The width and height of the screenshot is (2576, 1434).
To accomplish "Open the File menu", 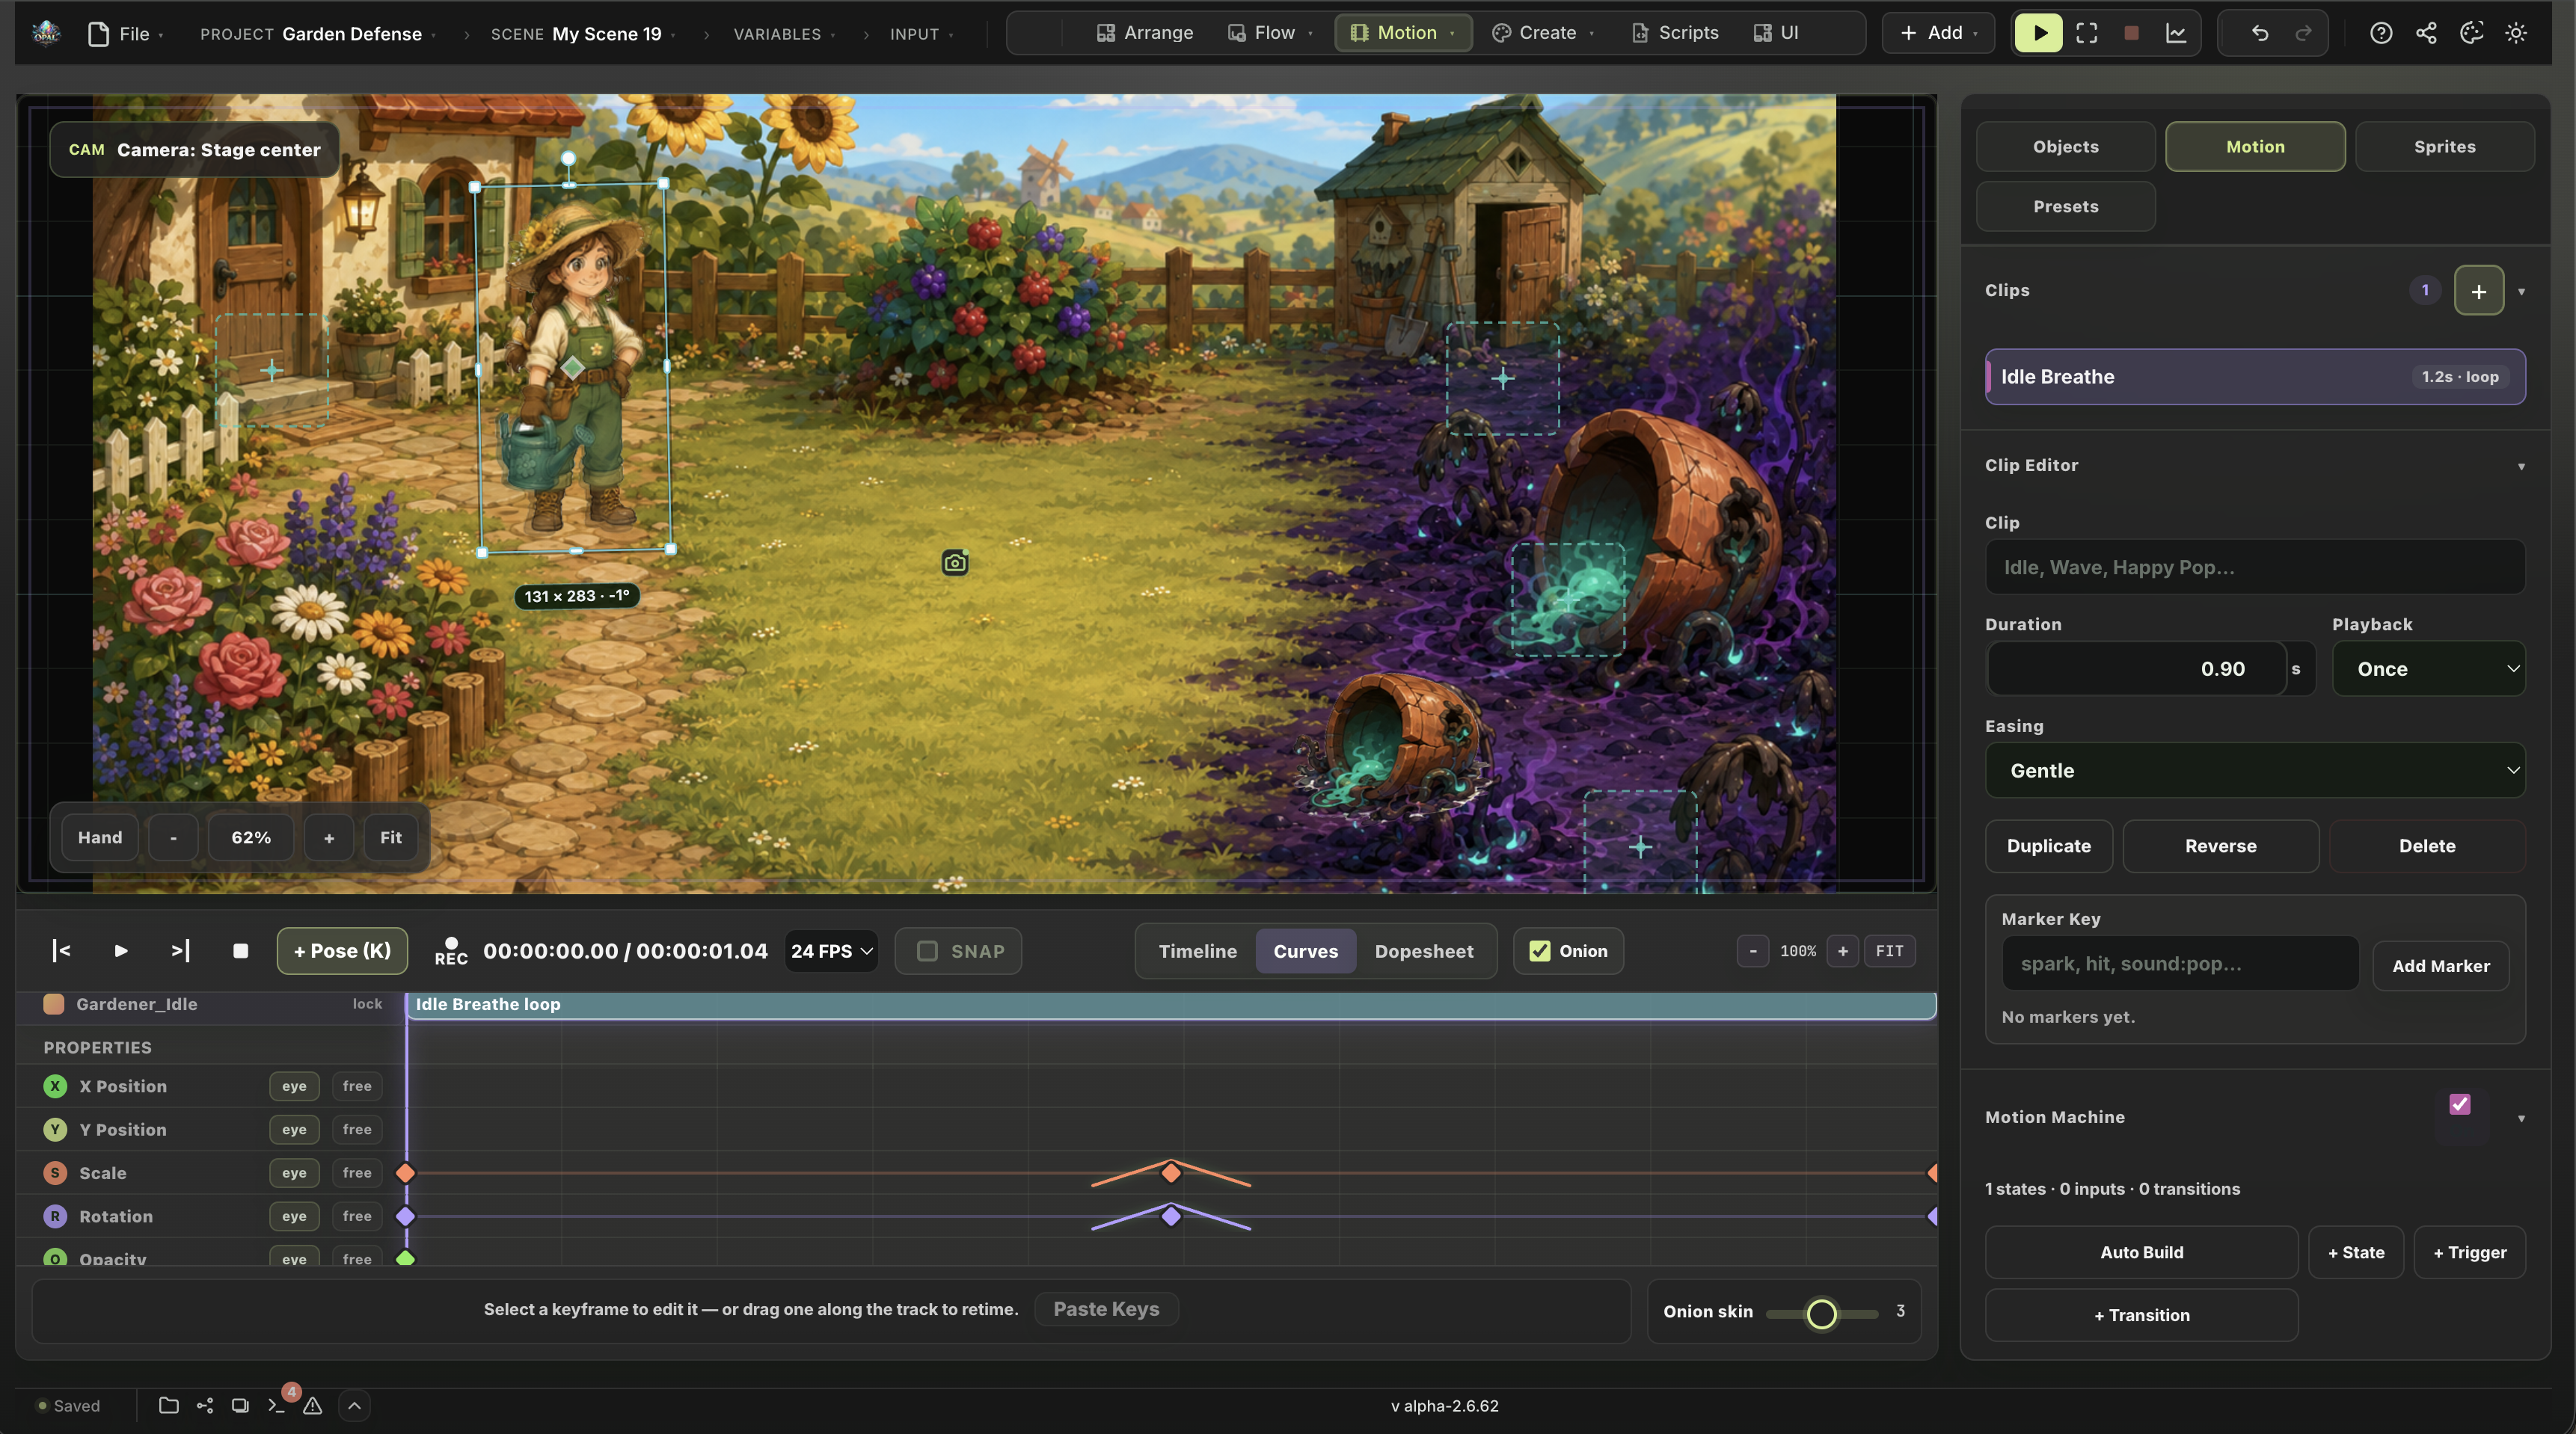I will coord(125,34).
